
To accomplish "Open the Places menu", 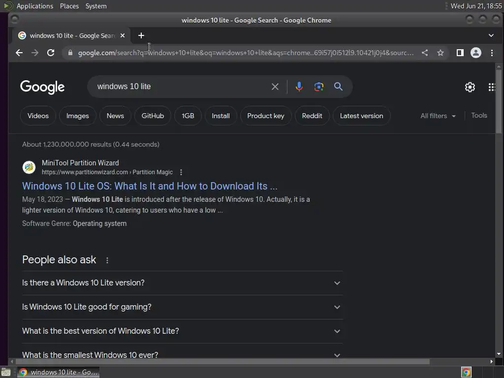I will point(69,6).
